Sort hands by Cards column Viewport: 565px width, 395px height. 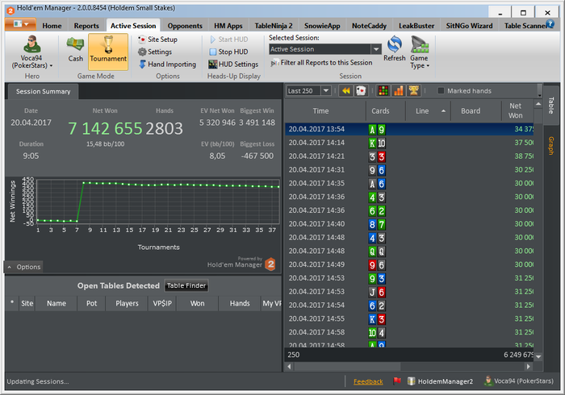pyautogui.click(x=386, y=110)
